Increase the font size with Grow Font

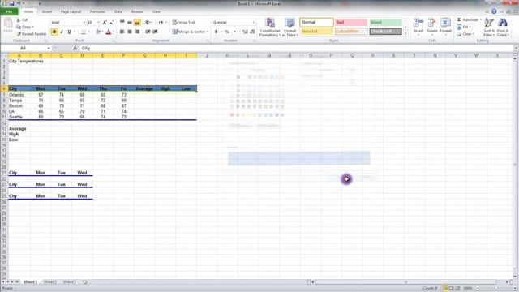[105, 23]
